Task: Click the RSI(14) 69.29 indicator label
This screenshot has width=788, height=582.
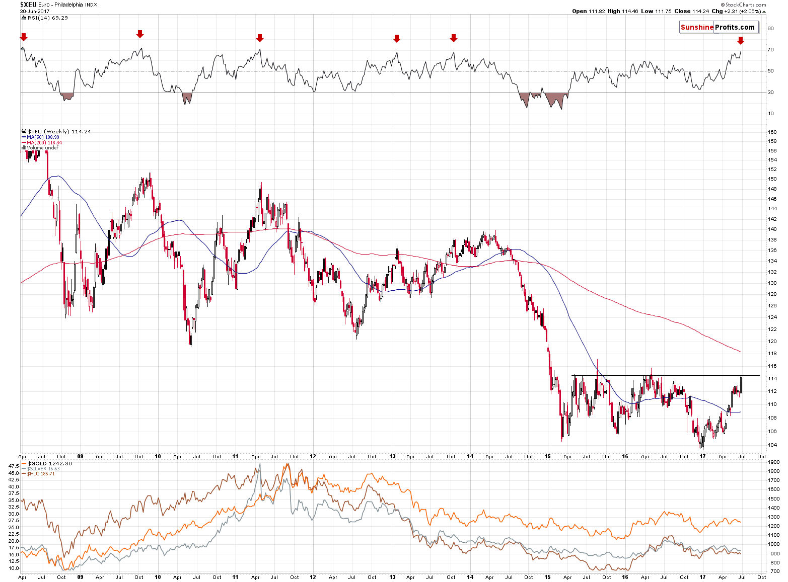Action: pyautogui.click(x=47, y=18)
